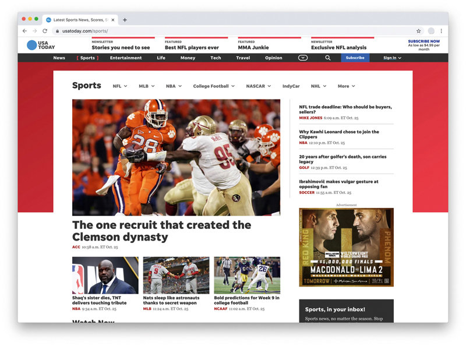This screenshot has height=346, width=466.
Task: Expand the NHL submenu
Action: pos(318,86)
